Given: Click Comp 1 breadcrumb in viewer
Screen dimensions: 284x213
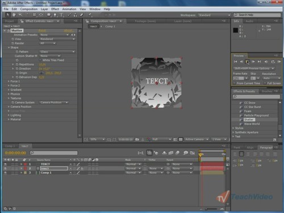Looking at the screenshot, I should [x=110, y=27].
